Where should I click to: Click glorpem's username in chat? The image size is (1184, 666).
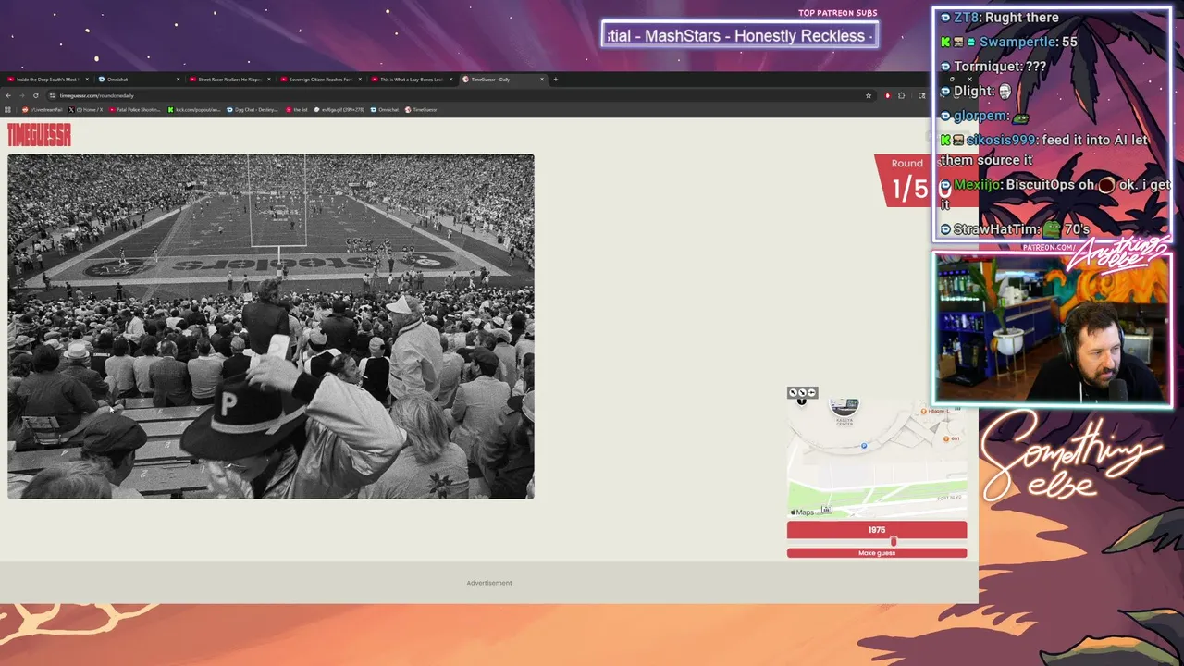[x=981, y=116]
